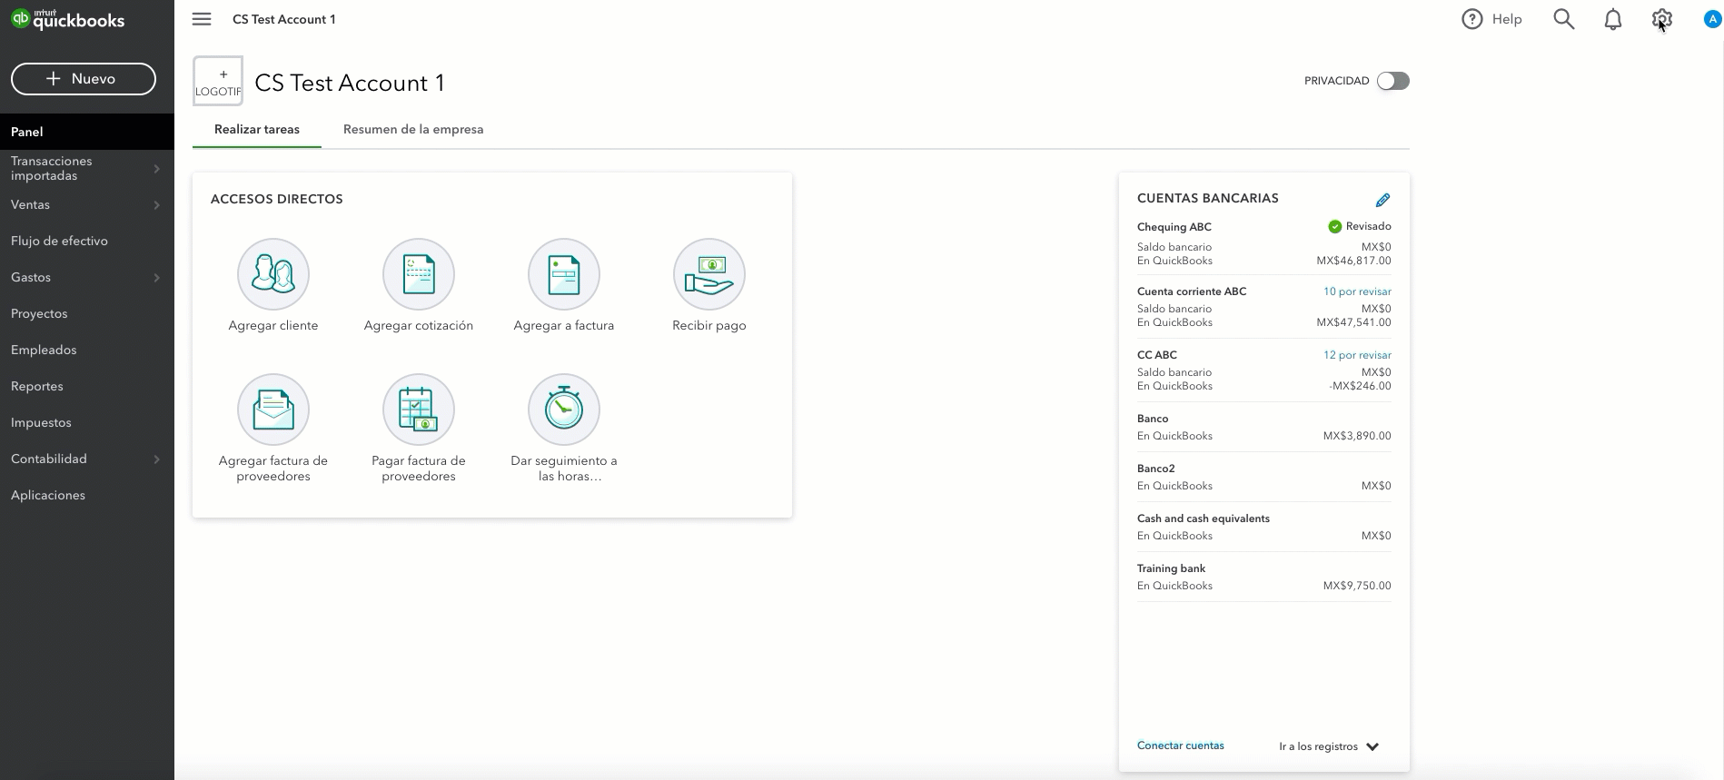Open the CC ABC account
Image resolution: width=1724 pixels, height=780 pixels.
(x=1157, y=355)
